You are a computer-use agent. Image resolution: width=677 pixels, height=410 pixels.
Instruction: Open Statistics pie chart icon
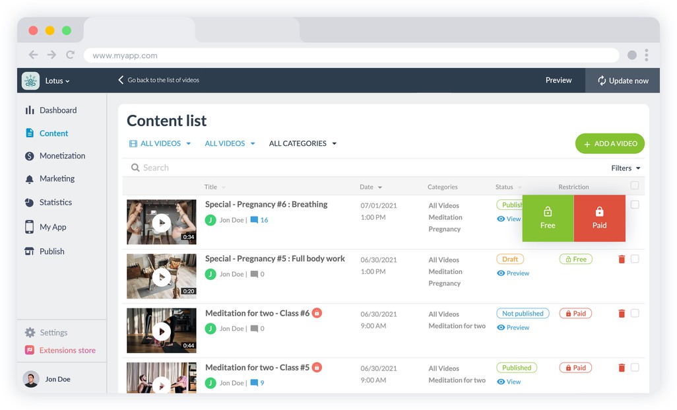click(x=30, y=203)
